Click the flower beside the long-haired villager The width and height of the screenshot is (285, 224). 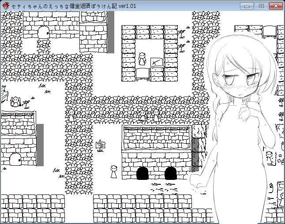26,105
